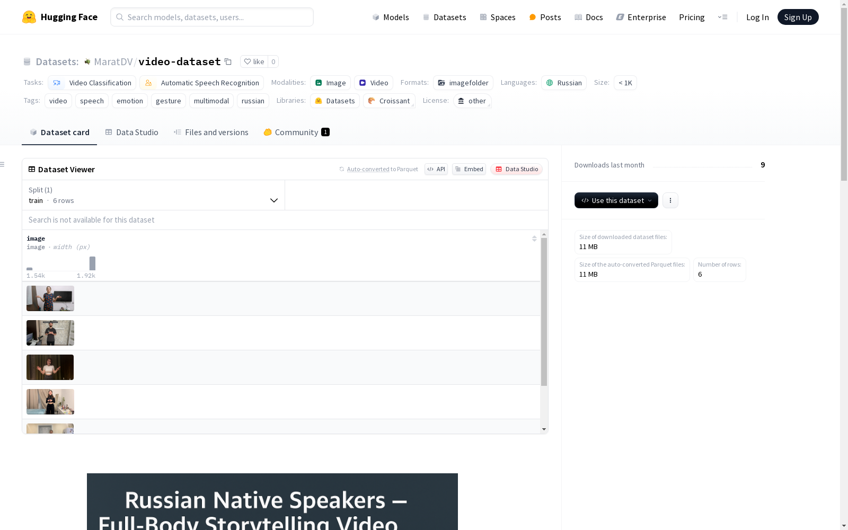
Task: Expand the license other tag
Action: point(472,101)
